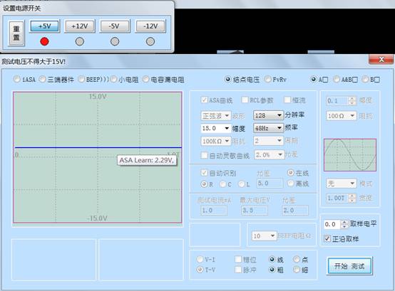Viewport: 395px width, 291px height.
Task: Select the 电容漏电阻 radio button
Action: [x=146, y=80]
